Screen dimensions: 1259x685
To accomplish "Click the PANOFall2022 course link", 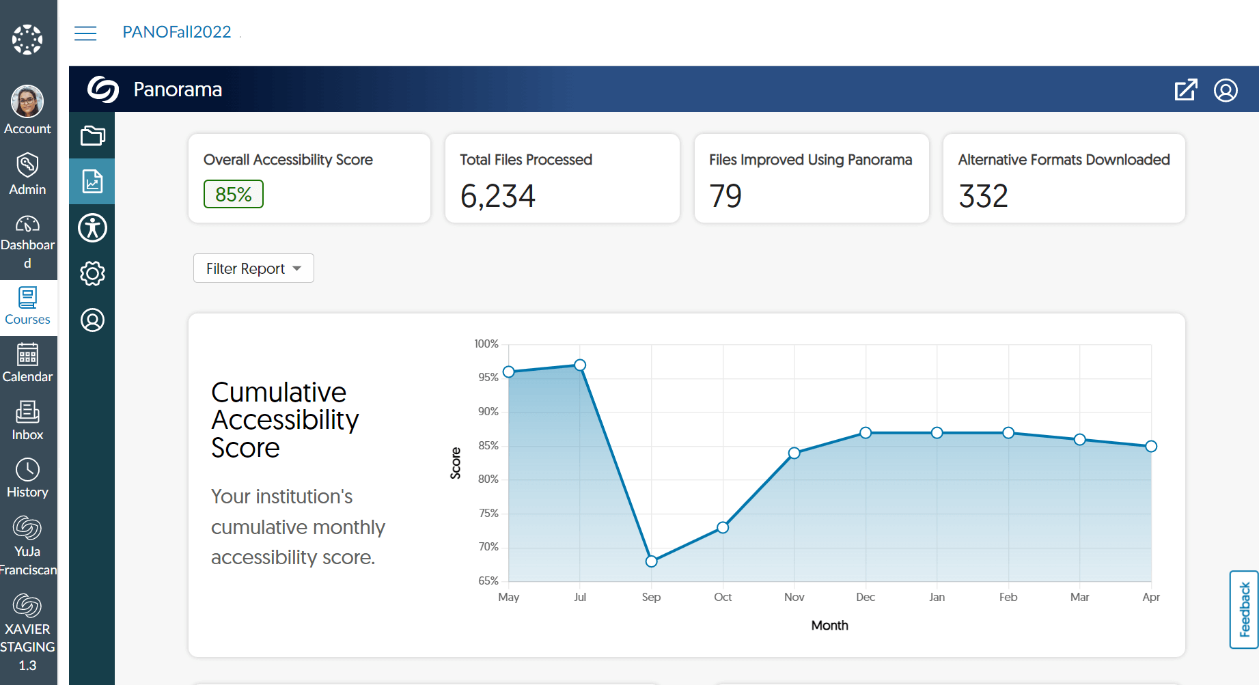I will (177, 32).
